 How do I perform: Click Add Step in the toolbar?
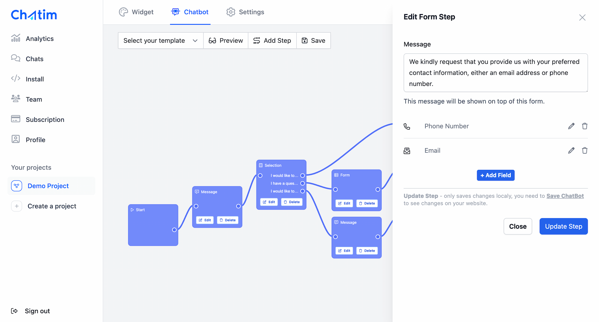(272, 40)
